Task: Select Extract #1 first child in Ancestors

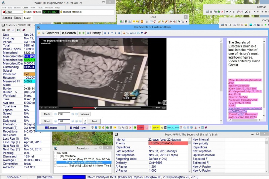Action: click(84, 166)
